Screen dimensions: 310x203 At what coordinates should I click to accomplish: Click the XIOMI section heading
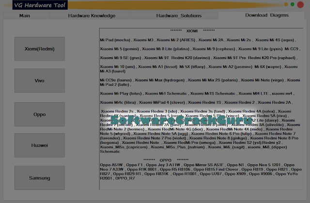point(192,31)
